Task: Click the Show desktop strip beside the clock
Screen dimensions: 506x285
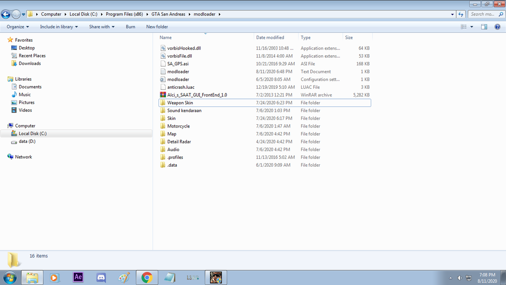Action: click(x=503, y=277)
